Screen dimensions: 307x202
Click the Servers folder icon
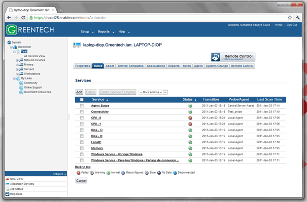[x=21, y=69]
